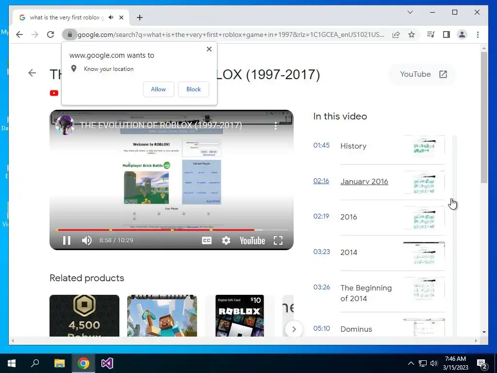This screenshot has width=497, height=373.
Task: Jump to the January 2016 chapter
Action: pos(364,182)
